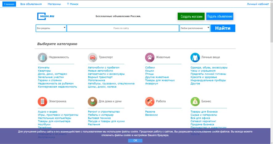Open the Бизнес money bag icon
The height and width of the screenshot is (144, 273).
195,102
